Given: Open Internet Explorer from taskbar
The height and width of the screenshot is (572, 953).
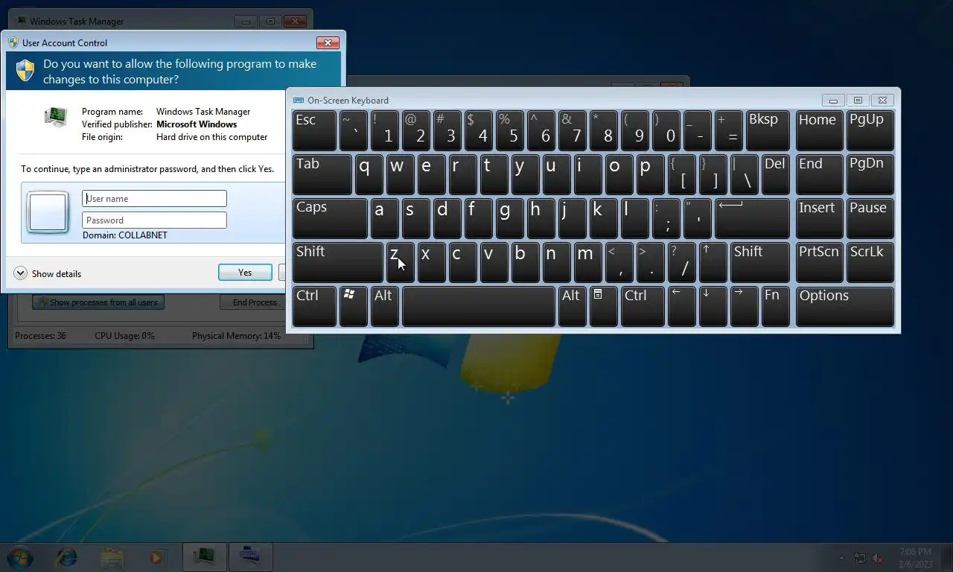Looking at the screenshot, I should click(67, 557).
